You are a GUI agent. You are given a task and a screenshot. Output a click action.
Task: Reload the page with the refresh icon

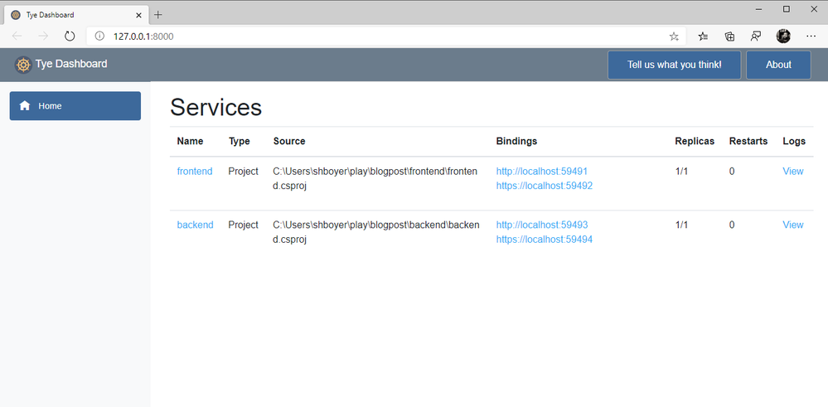click(70, 36)
